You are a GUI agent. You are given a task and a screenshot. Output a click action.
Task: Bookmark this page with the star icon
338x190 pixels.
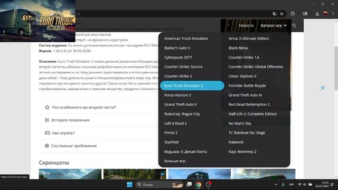pos(281,14)
